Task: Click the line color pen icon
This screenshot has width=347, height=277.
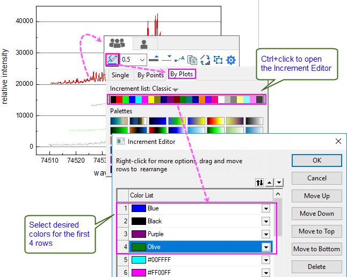Action: click(112, 60)
